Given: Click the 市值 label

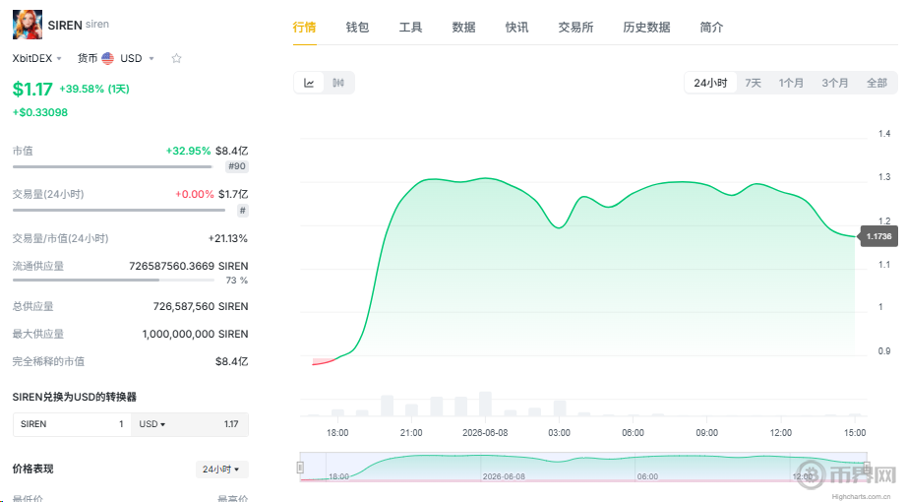Looking at the screenshot, I should point(23,151).
